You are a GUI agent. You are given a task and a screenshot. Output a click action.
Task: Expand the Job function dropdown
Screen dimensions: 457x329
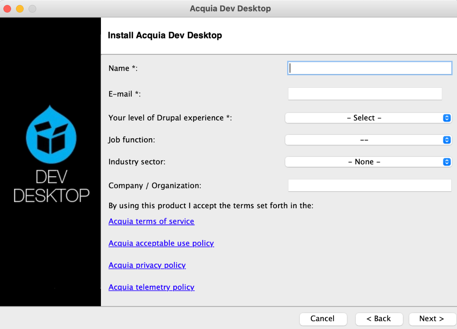coord(368,140)
